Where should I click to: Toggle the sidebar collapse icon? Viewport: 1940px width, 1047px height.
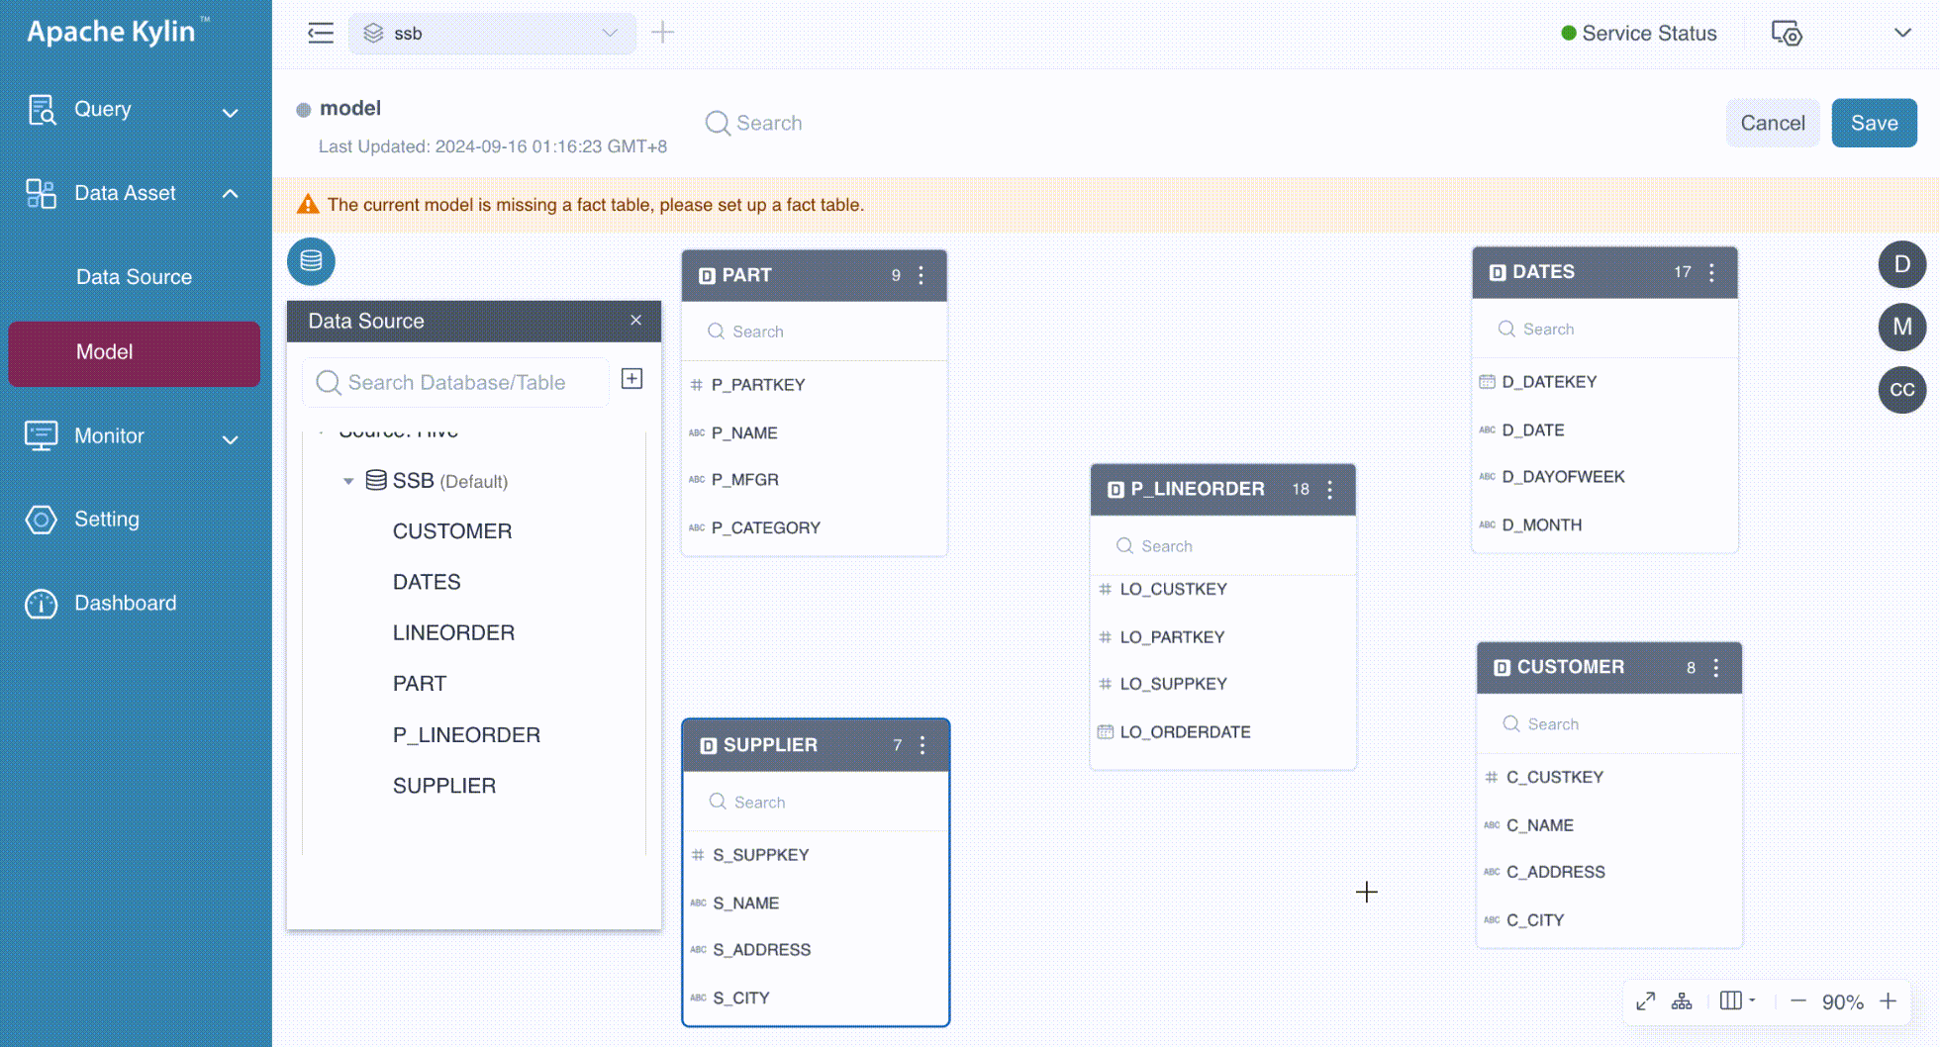click(321, 34)
